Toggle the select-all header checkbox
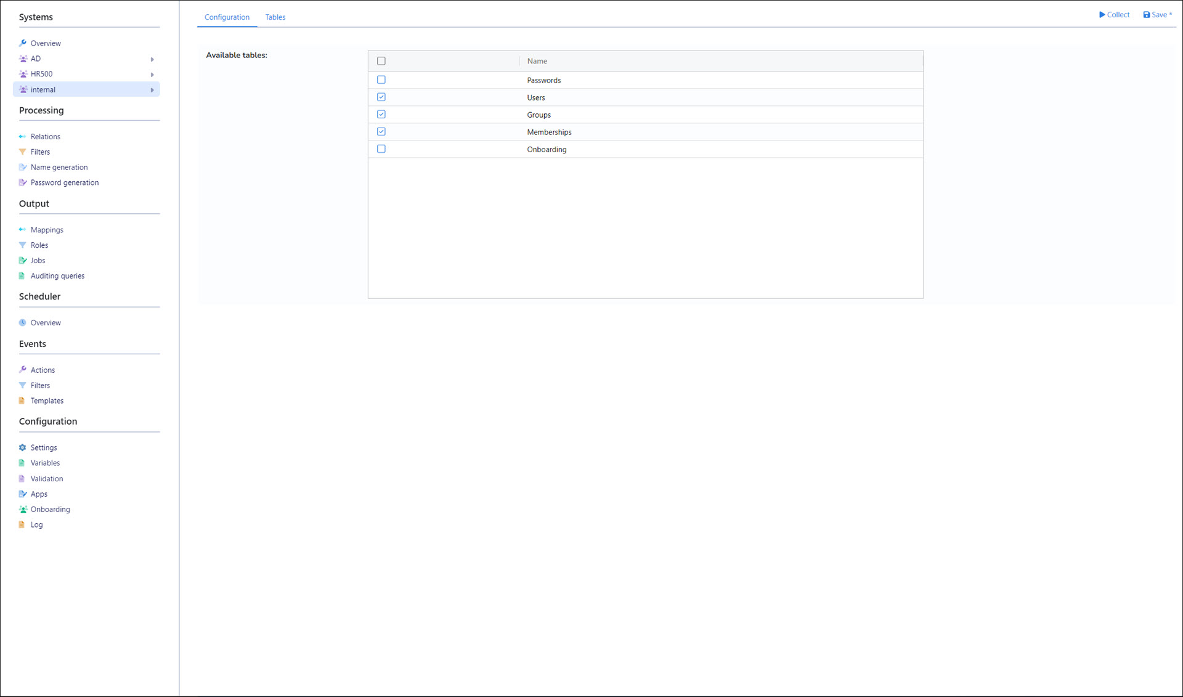 (381, 61)
